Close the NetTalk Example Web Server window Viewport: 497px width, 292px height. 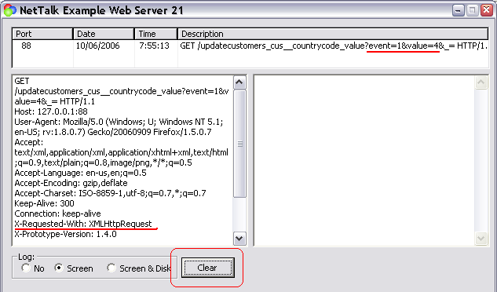[x=486, y=10]
